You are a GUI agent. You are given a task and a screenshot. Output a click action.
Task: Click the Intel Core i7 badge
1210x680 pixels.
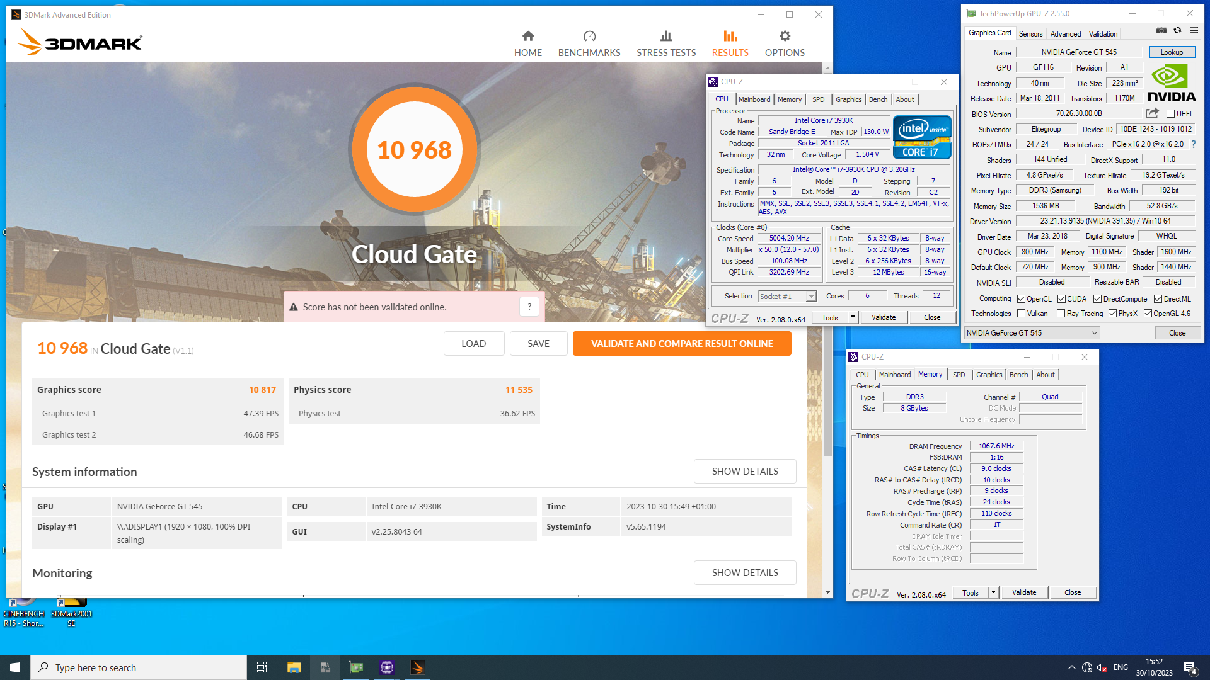coord(922,137)
